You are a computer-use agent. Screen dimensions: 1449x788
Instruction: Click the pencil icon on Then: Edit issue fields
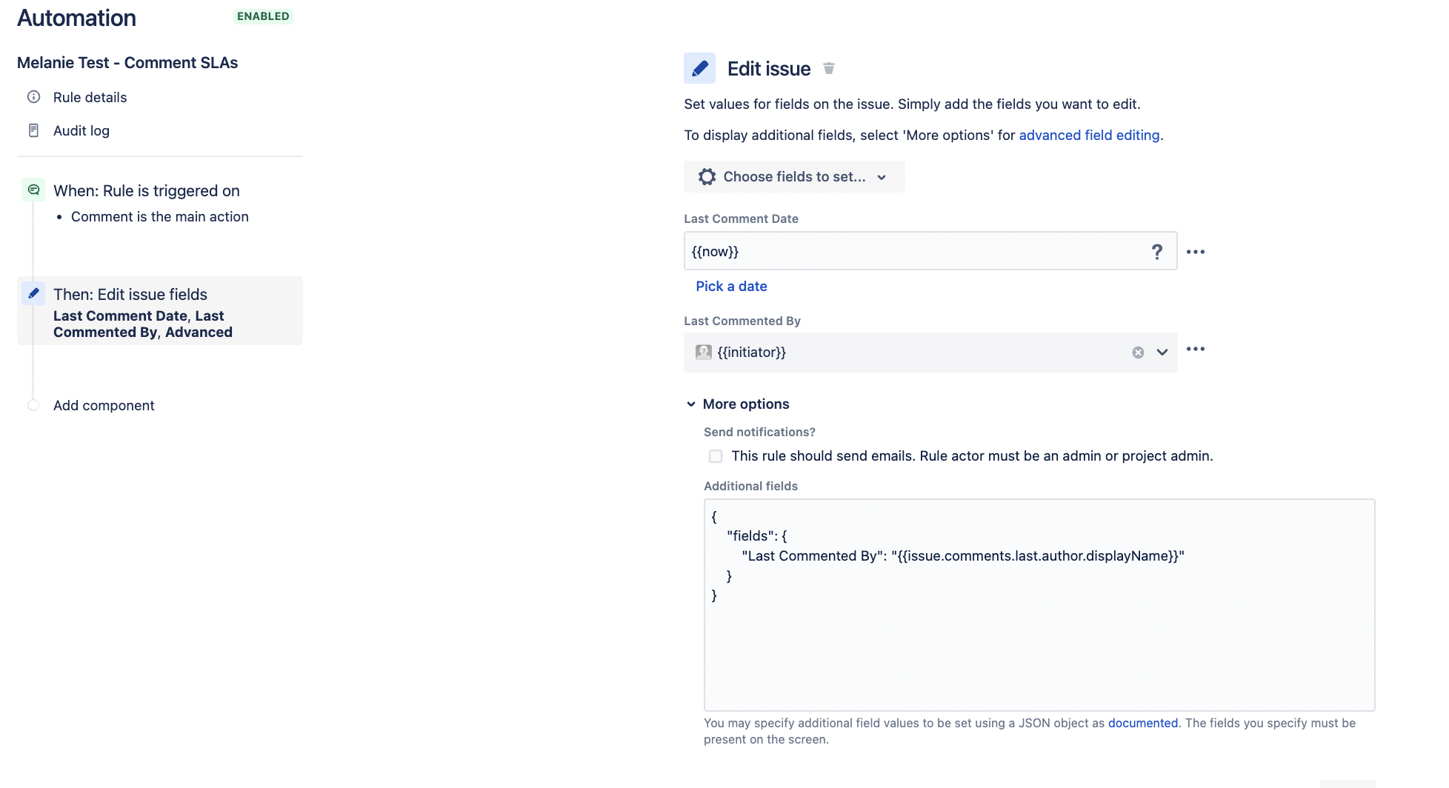pos(33,293)
